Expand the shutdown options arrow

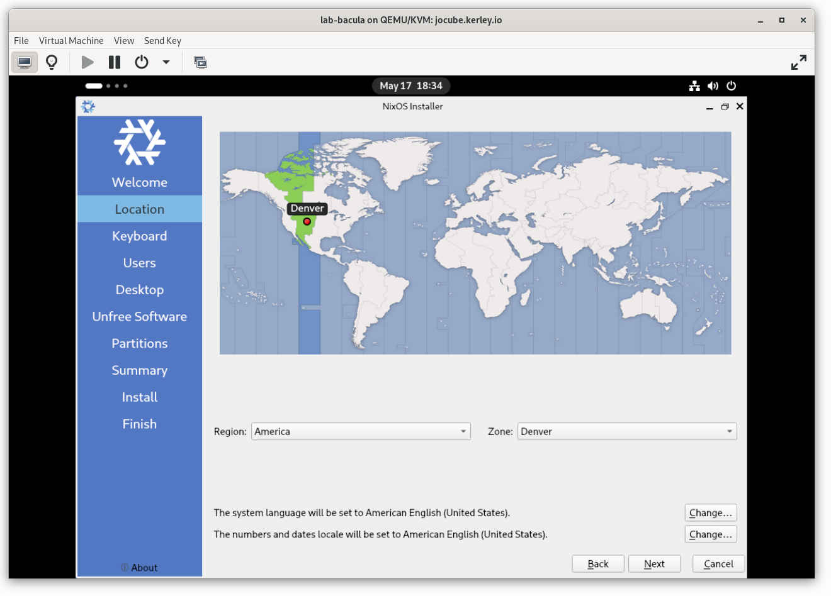(x=166, y=62)
